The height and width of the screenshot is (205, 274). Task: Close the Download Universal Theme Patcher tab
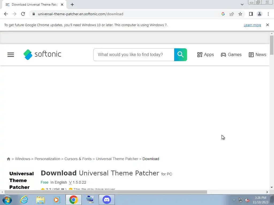[62, 5]
